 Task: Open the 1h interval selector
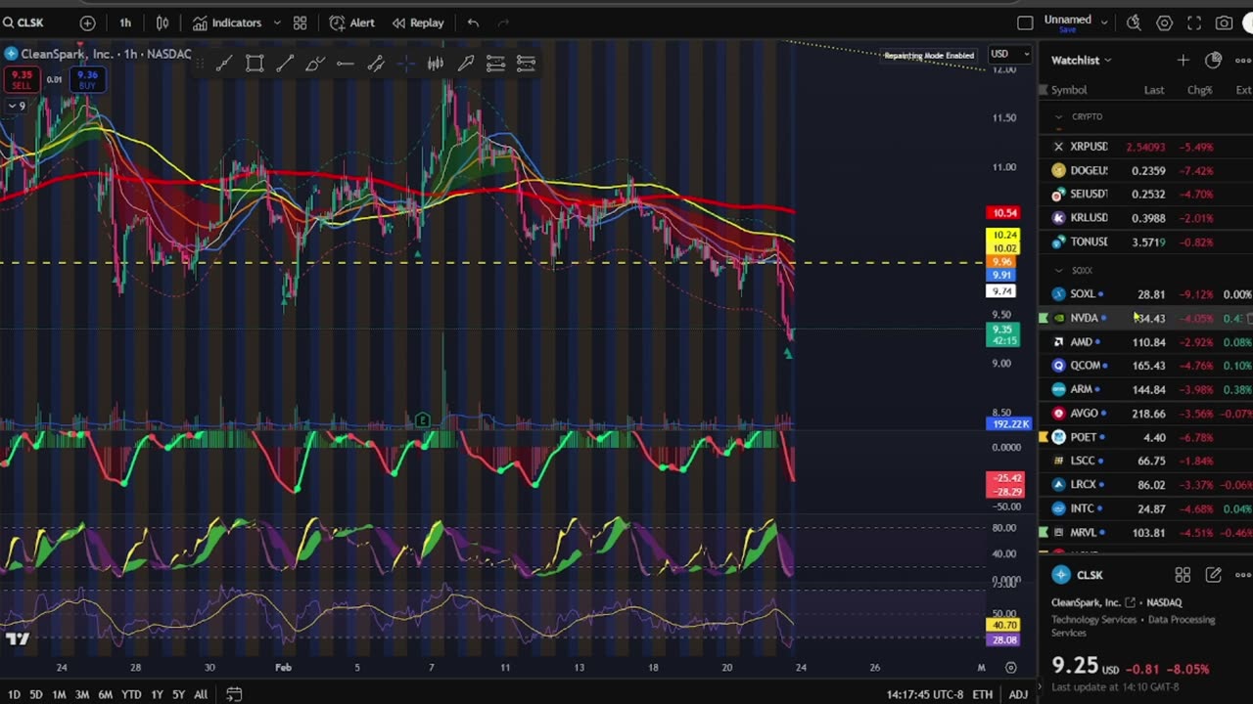125,22
